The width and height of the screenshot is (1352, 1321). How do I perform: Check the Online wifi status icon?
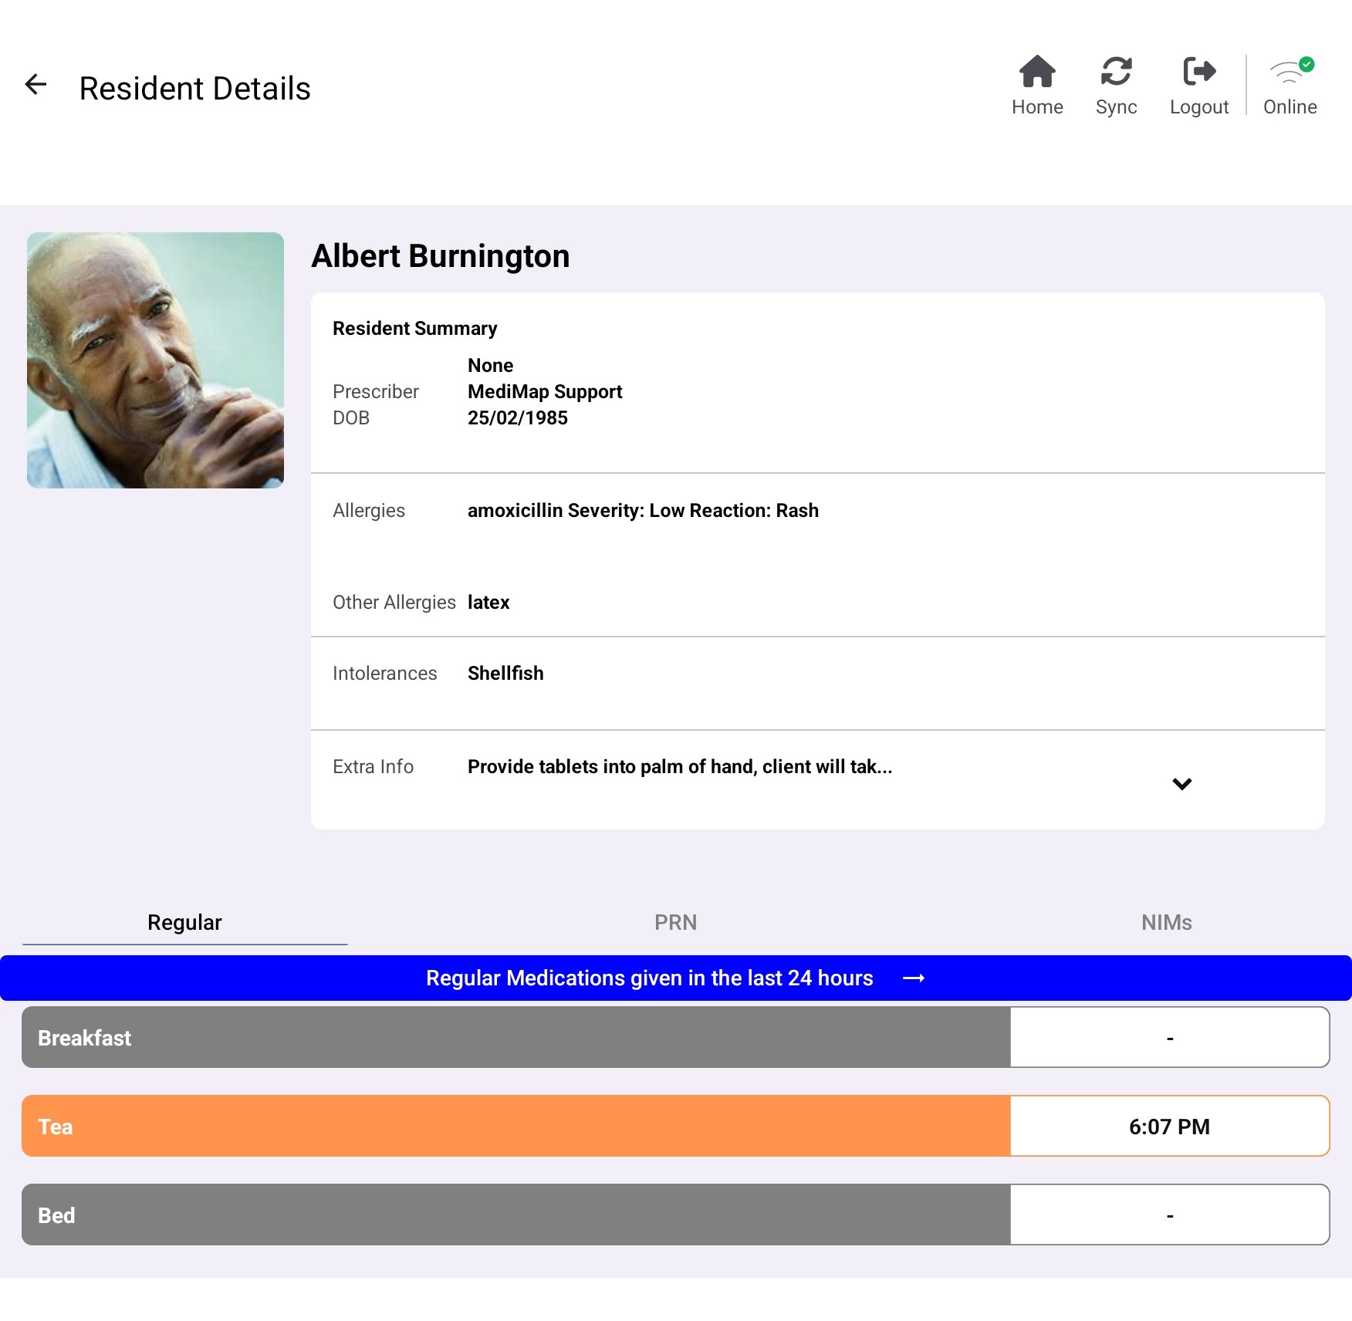[x=1289, y=73]
